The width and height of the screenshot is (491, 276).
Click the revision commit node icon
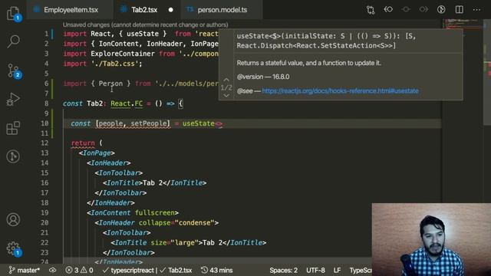tap(406, 10)
